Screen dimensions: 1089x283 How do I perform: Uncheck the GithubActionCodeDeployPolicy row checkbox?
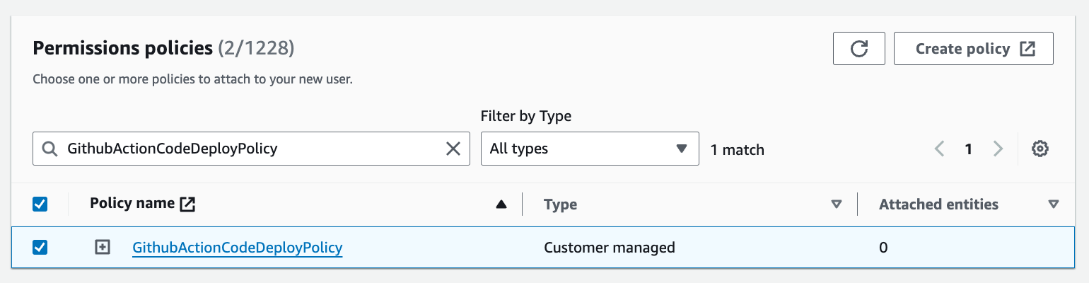(x=40, y=248)
